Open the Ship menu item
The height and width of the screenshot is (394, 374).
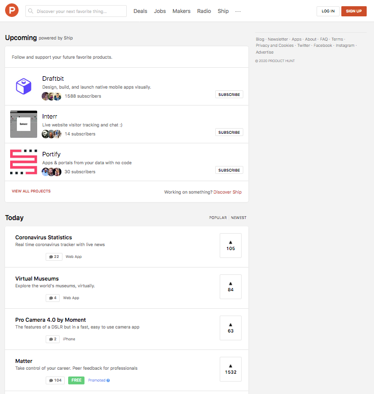223,11
